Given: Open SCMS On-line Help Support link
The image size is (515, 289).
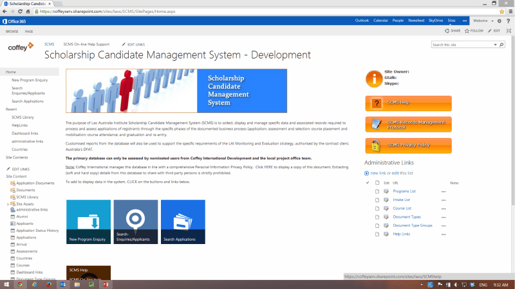Looking at the screenshot, I should pos(86,44).
